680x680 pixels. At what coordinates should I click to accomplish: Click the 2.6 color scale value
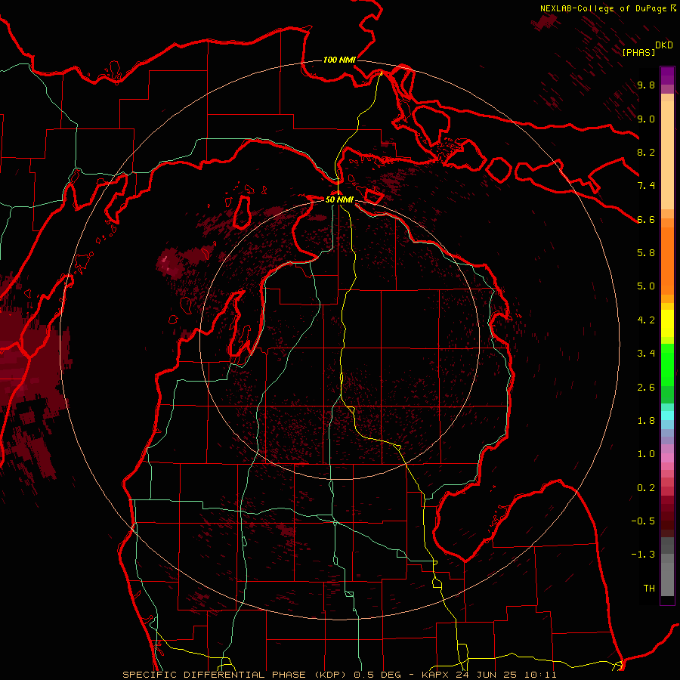point(646,387)
